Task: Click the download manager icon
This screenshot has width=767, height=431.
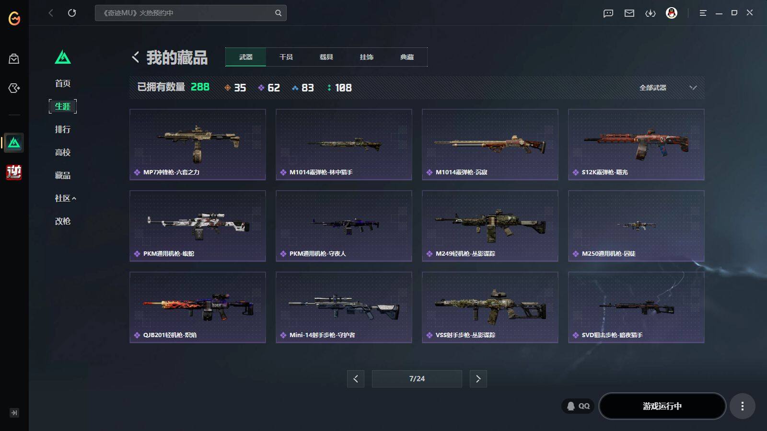Action: coord(651,13)
